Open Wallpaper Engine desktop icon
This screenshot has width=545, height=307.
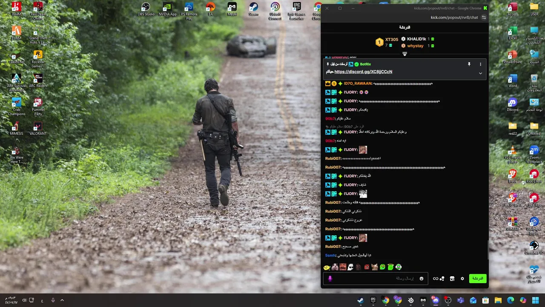534,226
